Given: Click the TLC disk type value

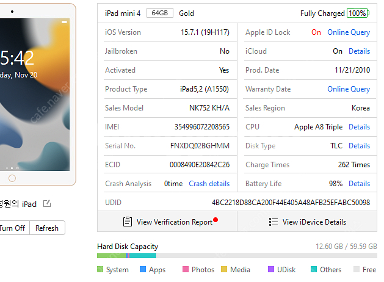Looking at the screenshot, I should click(x=336, y=146).
